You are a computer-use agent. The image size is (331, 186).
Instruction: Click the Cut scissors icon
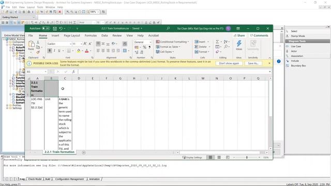(x=38, y=42)
